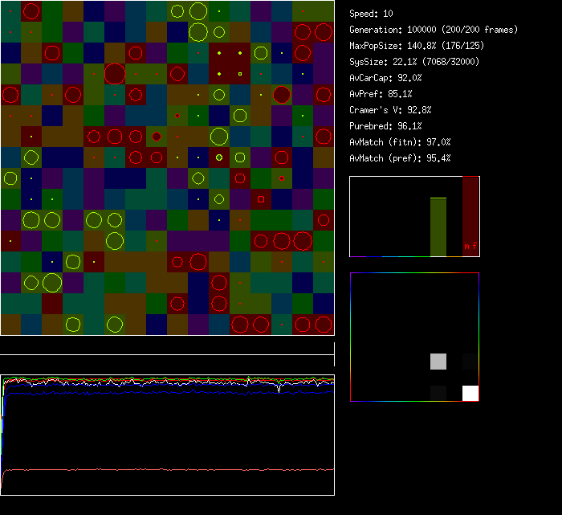Click the low flat red line in time graph

pos(161,469)
